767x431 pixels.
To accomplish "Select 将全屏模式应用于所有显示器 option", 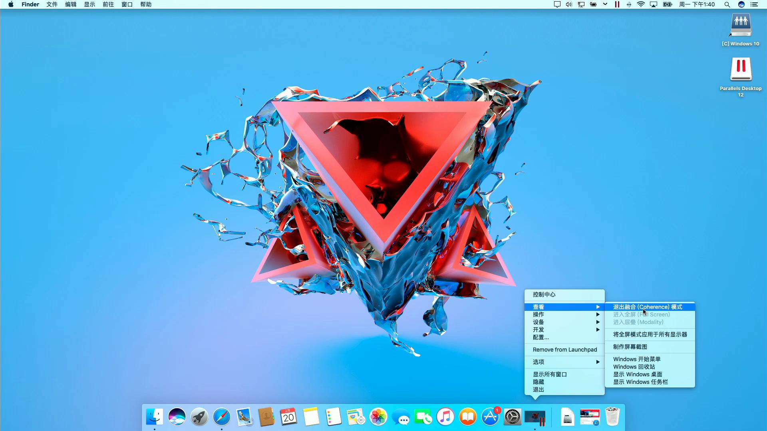I will (x=650, y=334).
